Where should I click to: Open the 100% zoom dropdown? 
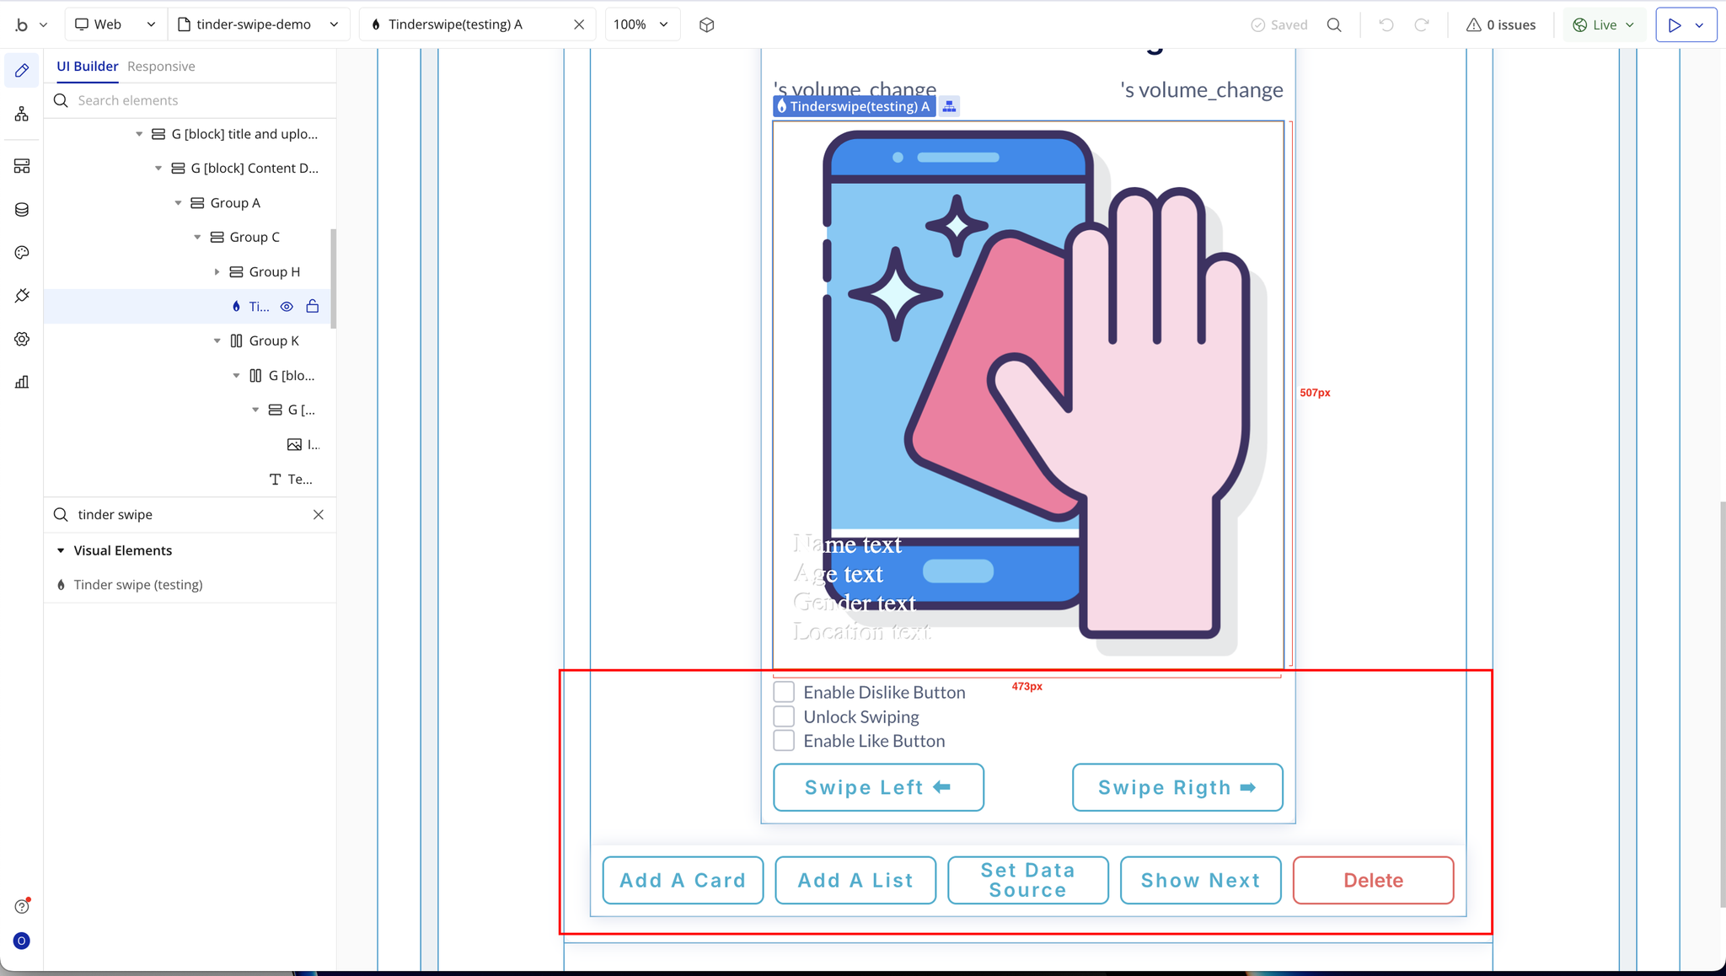coord(641,24)
